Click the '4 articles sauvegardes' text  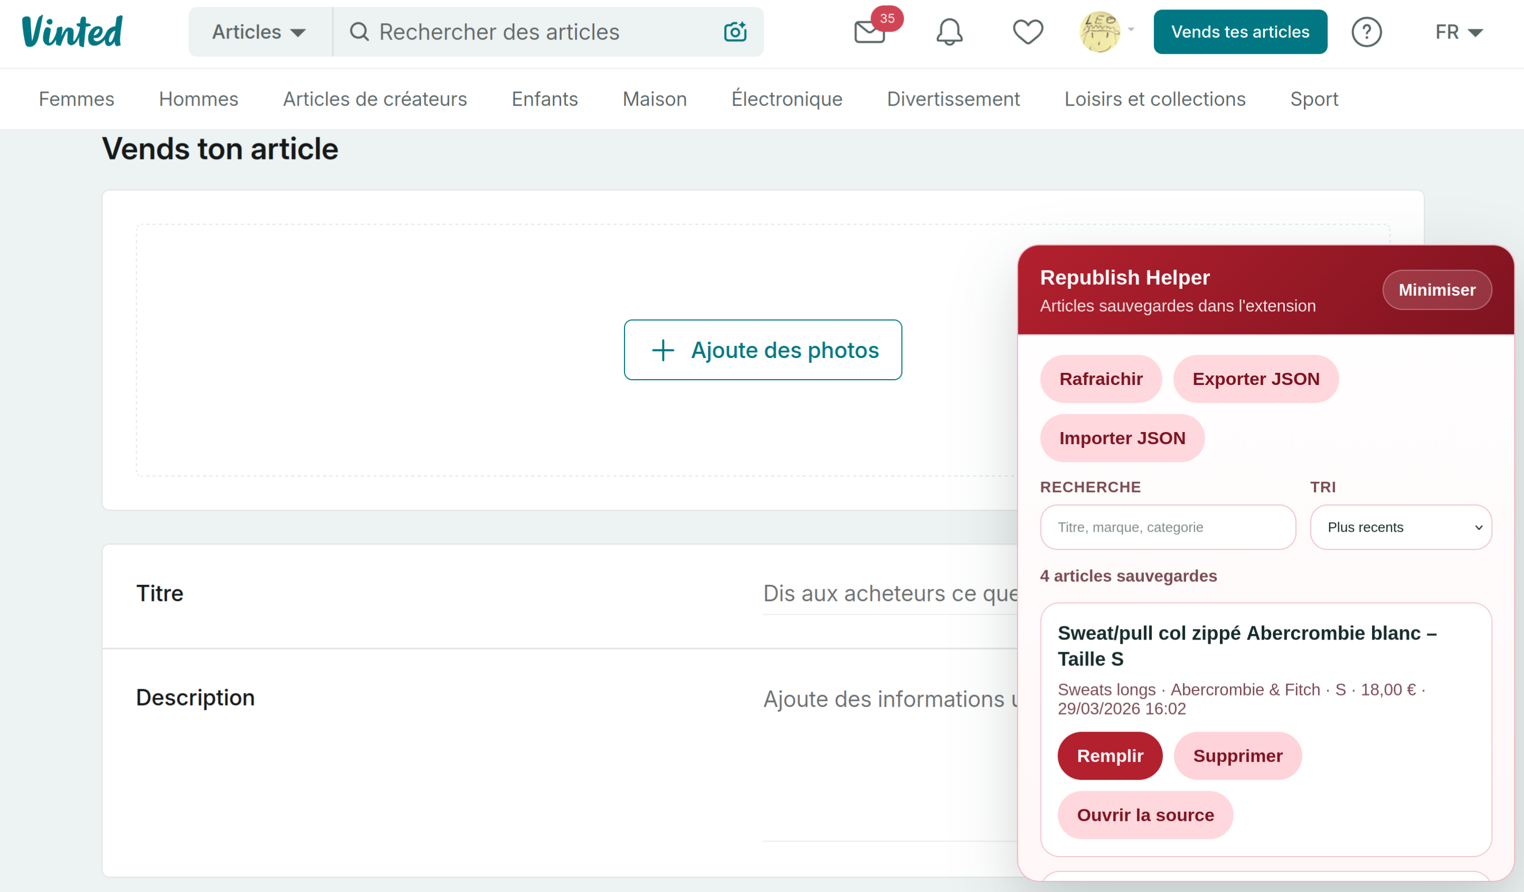(1128, 576)
